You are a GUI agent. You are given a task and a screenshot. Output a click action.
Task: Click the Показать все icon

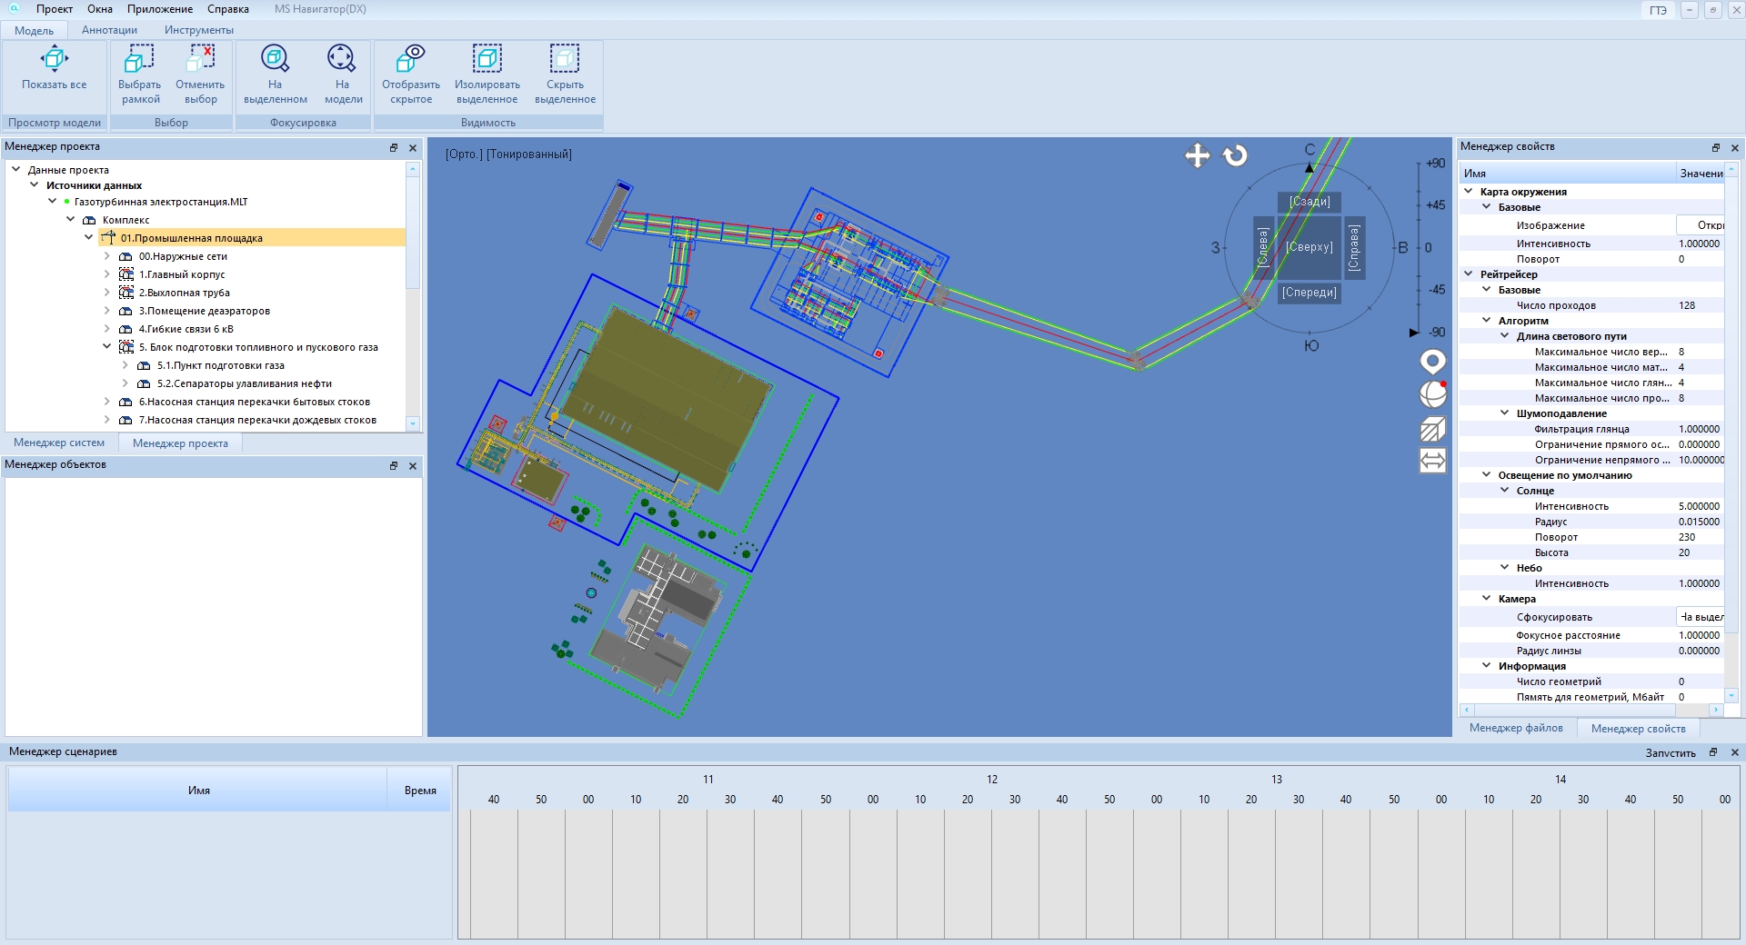point(55,60)
